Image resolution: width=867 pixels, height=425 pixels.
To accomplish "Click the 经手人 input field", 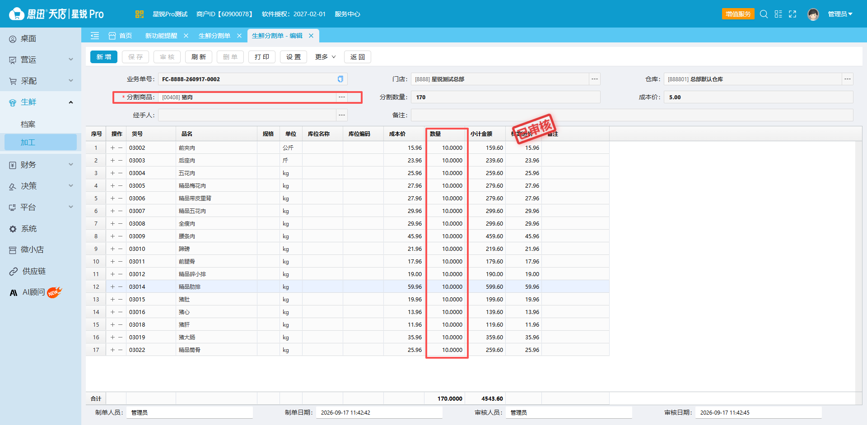I will tap(247, 115).
